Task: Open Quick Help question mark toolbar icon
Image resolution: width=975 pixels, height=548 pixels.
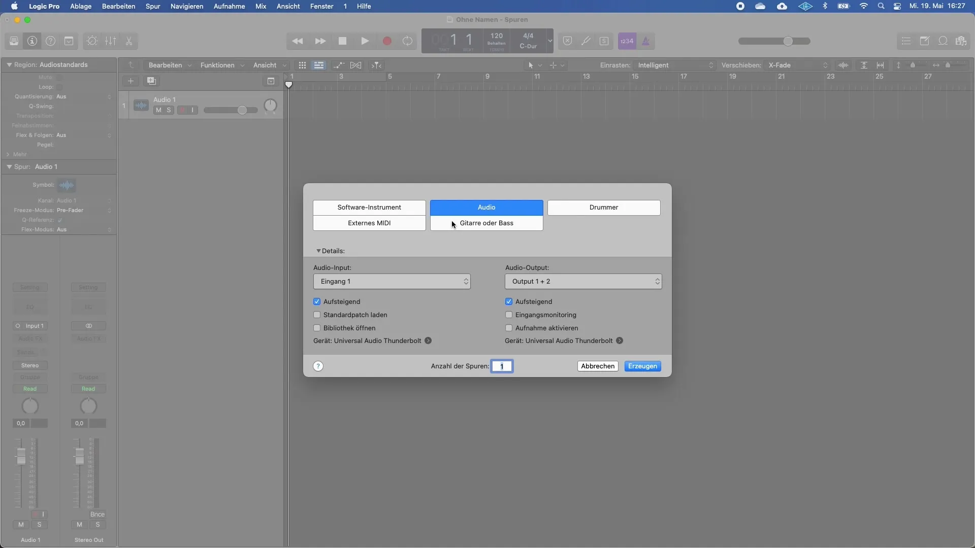Action: coord(50,41)
